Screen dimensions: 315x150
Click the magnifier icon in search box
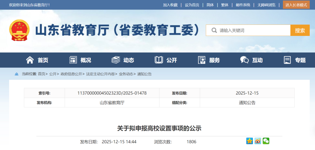point(214,30)
